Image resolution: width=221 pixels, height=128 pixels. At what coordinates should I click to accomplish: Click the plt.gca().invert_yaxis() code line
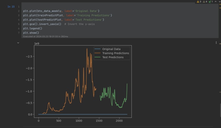(42, 24)
